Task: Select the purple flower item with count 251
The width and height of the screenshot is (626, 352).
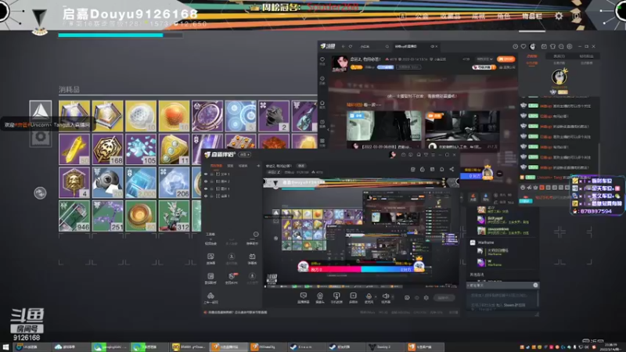Action: 107,216
